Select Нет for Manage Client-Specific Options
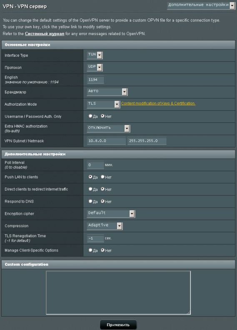Image resolution: width=237 pixels, height=330 pixels. [102, 250]
